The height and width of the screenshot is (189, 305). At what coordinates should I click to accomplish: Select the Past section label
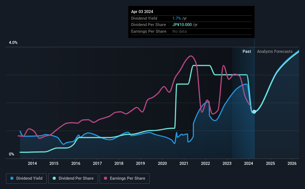(247, 51)
